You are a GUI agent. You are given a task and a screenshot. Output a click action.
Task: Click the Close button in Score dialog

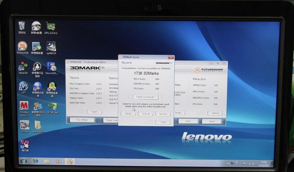tap(163, 122)
